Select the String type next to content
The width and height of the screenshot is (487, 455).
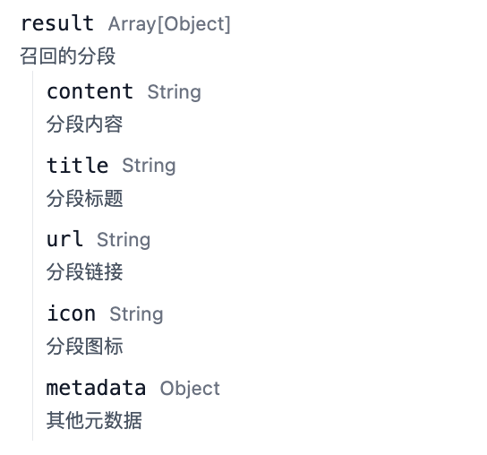coord(175,92)
